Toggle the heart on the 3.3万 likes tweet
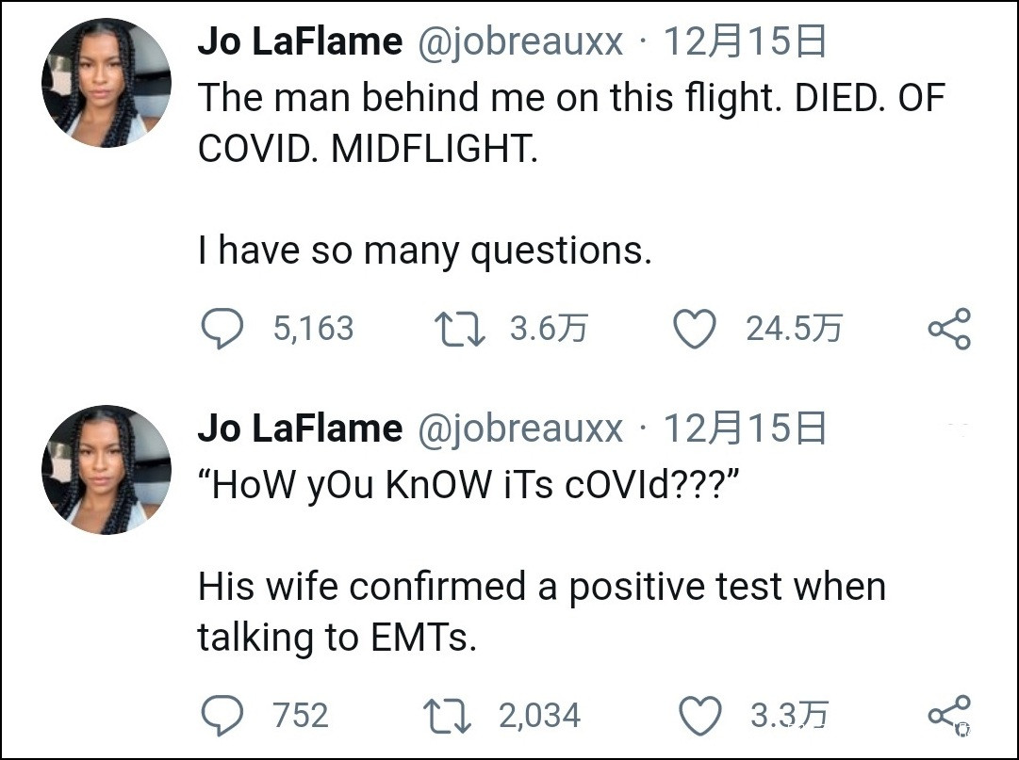The image size is (1019, 760). [700, 716]
